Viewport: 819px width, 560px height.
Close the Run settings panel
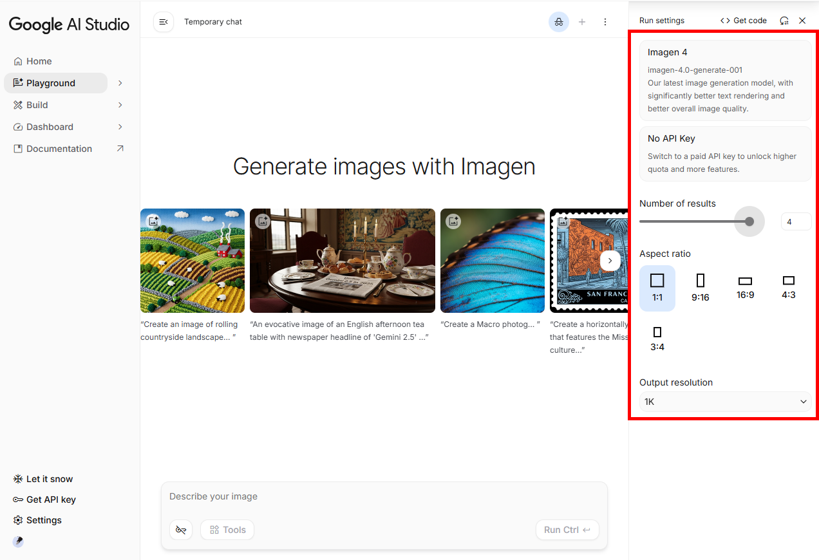coord(802,21)
